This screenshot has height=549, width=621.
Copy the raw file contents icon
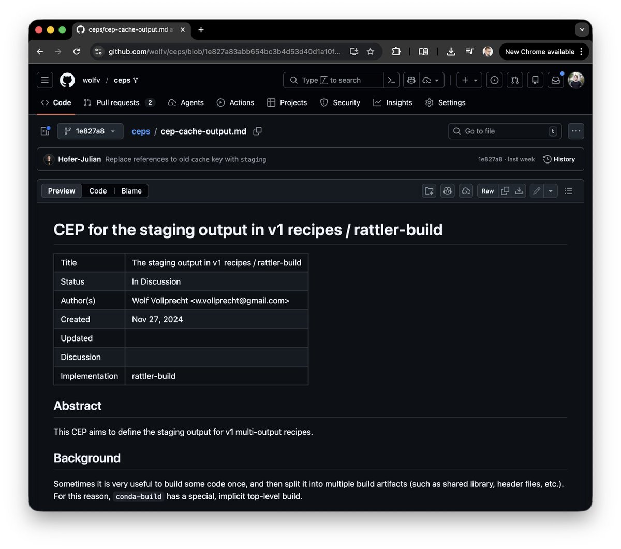505,191
